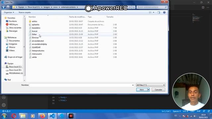Open VS Code Accounts icon

4,97
